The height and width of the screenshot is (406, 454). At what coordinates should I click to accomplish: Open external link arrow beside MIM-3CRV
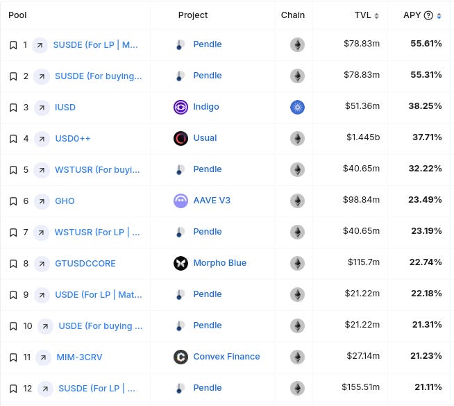click(x=43, y=357)
